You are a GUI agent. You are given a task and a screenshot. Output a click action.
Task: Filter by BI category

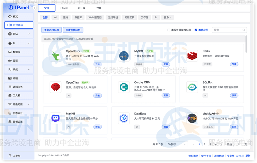[156, 17]
